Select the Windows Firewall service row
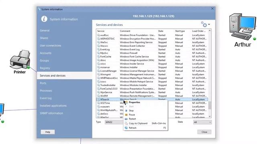This screenshot has width=257, height=144. [152, 53]
